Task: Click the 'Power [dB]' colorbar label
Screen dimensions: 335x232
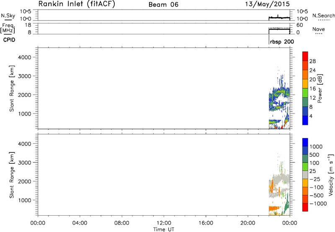Action: (x=320, y=88)
